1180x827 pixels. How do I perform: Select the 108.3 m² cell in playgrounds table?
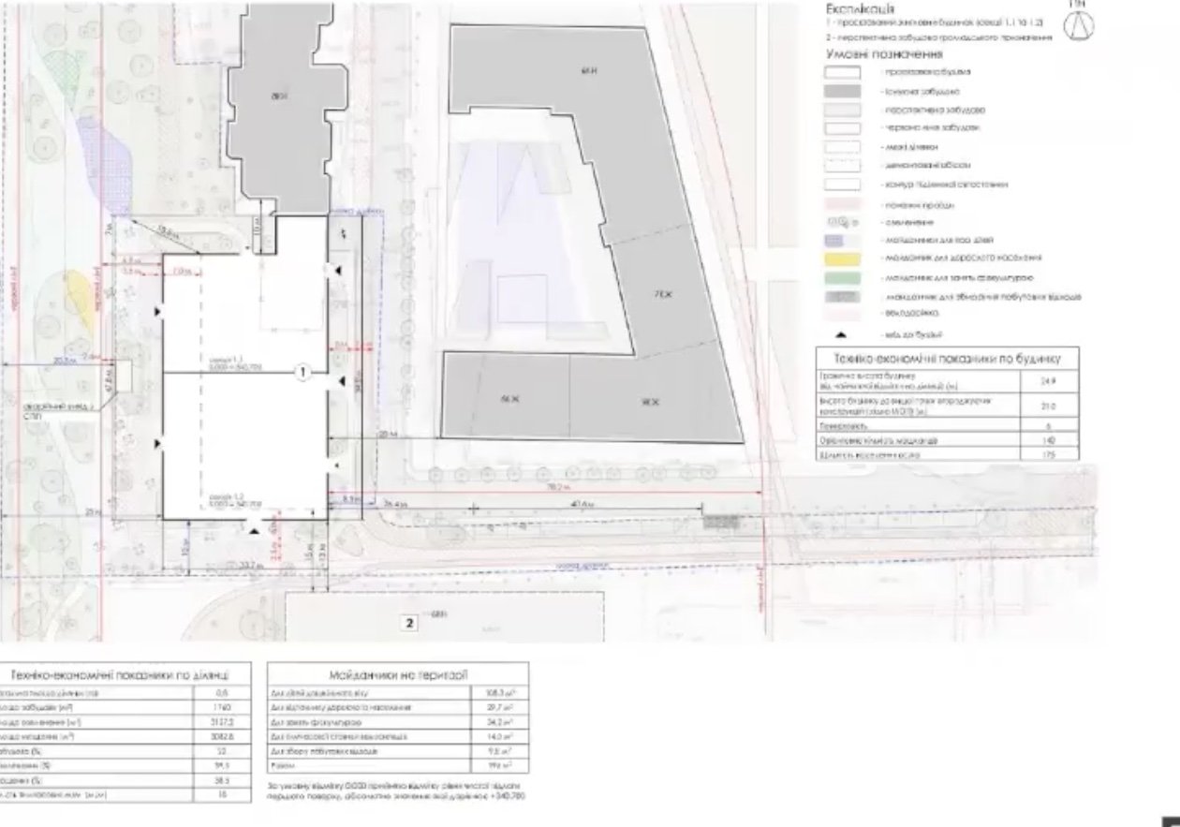pyautogui.click(x=506, y=694)
